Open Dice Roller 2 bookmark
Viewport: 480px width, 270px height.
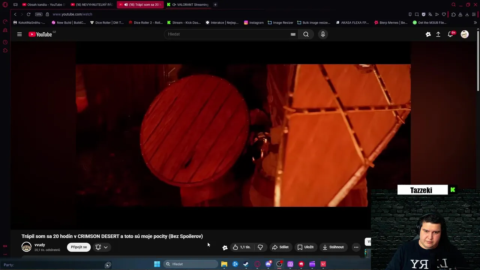[145, 22]
